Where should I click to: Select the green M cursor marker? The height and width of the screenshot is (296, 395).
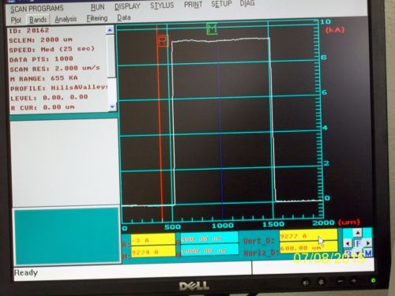213,28
